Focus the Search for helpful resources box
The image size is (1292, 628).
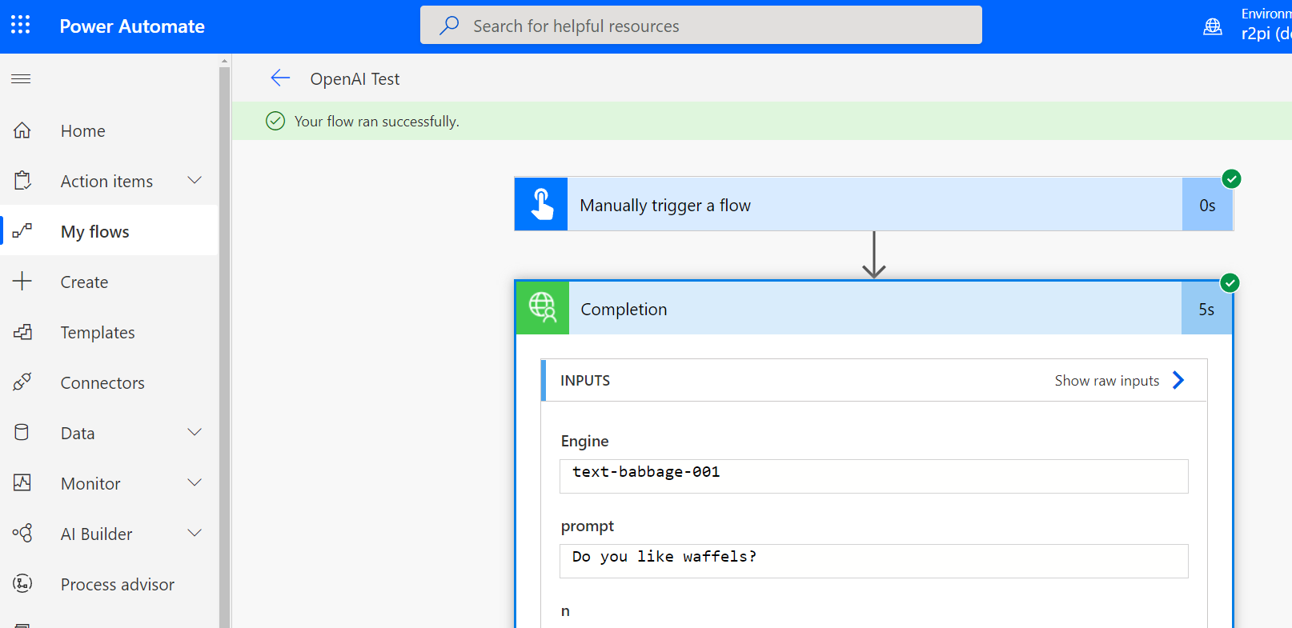(x=700, y=26)
